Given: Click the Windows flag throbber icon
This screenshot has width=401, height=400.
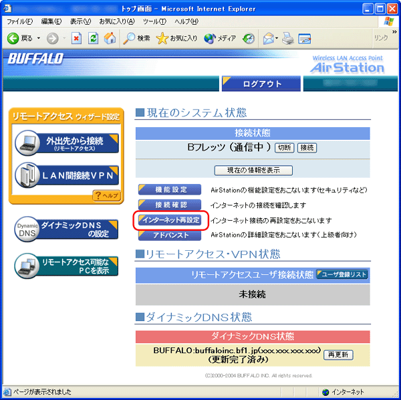Looking at the screenshot, I should tap(389, 21).
